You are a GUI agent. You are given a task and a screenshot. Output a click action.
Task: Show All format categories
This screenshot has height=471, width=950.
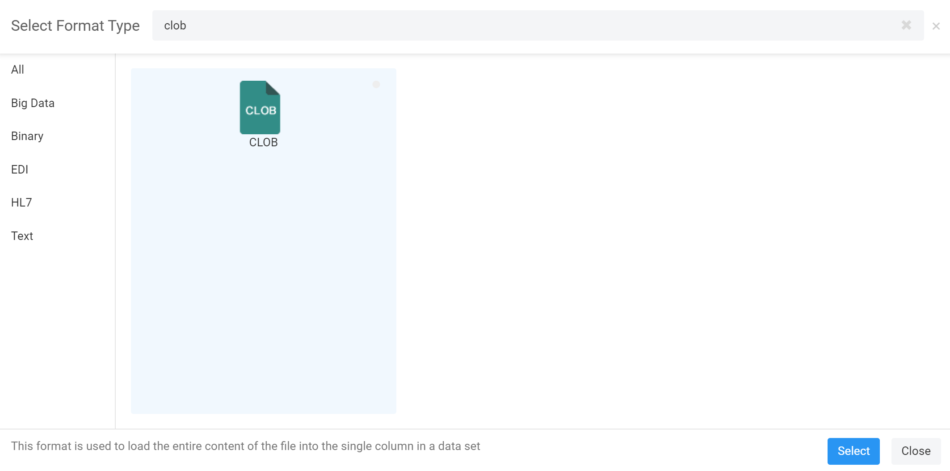tap(17, 70)
